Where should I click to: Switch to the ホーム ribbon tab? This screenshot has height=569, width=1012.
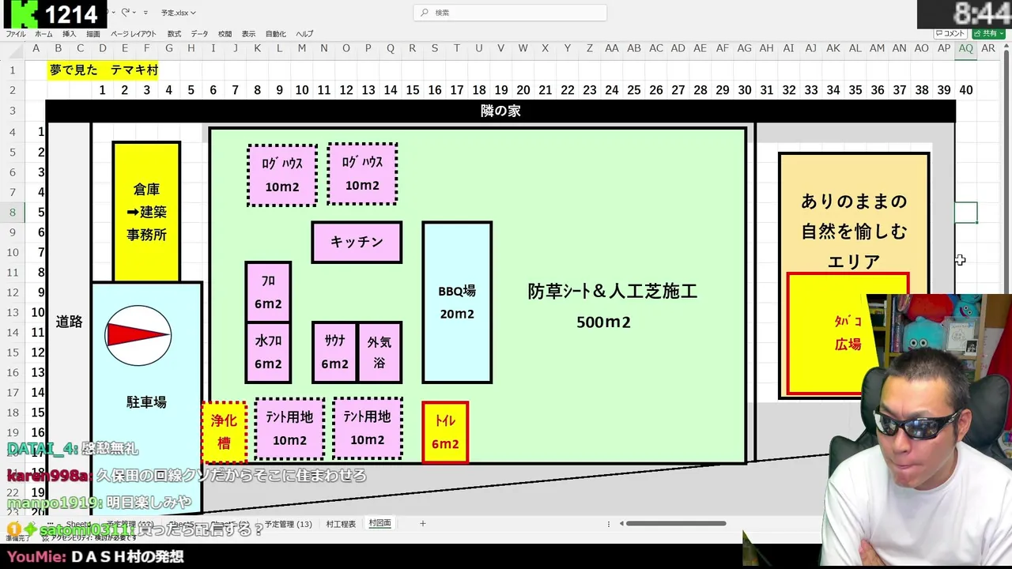click(43, 34)
